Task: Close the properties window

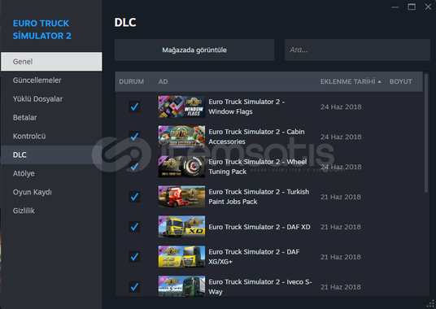Action: (x=428, y=7)
